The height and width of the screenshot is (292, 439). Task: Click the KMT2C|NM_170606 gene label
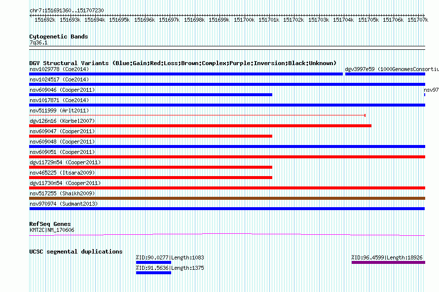coord(52,230)
